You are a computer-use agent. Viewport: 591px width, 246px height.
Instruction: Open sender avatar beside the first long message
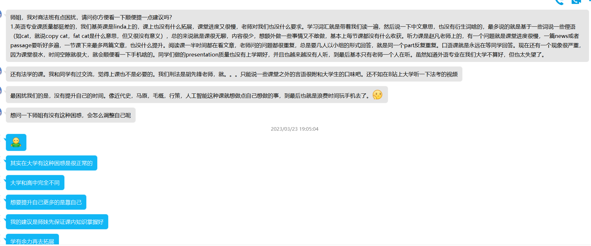click(1, 14)
